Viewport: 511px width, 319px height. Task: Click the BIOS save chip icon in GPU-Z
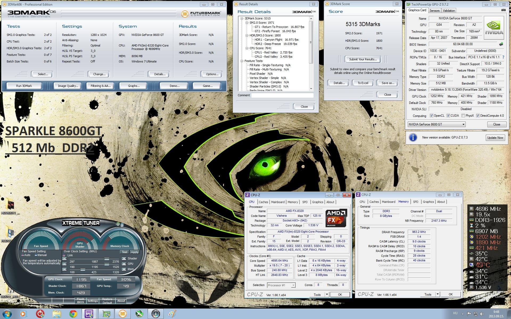coord(501,44)
